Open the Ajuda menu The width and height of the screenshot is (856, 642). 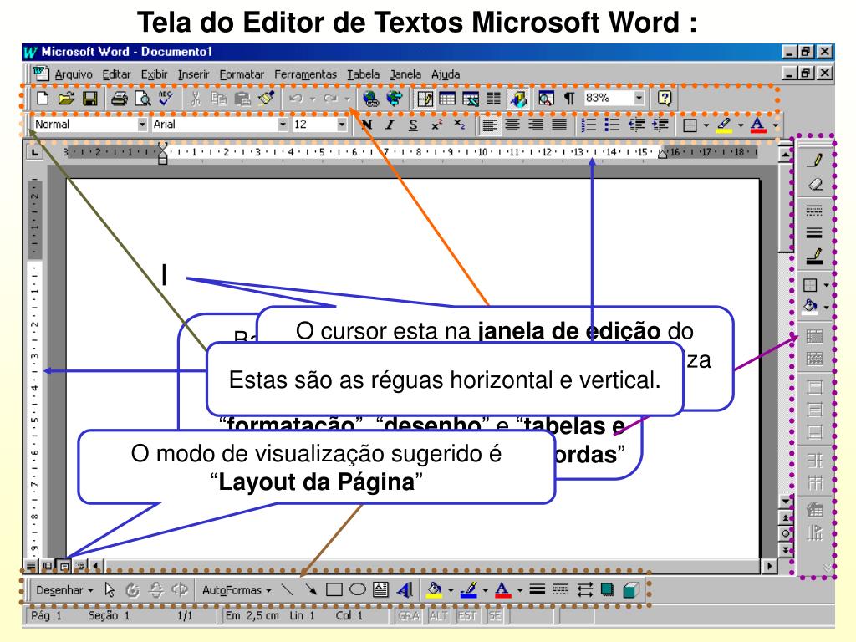point(446,74)
